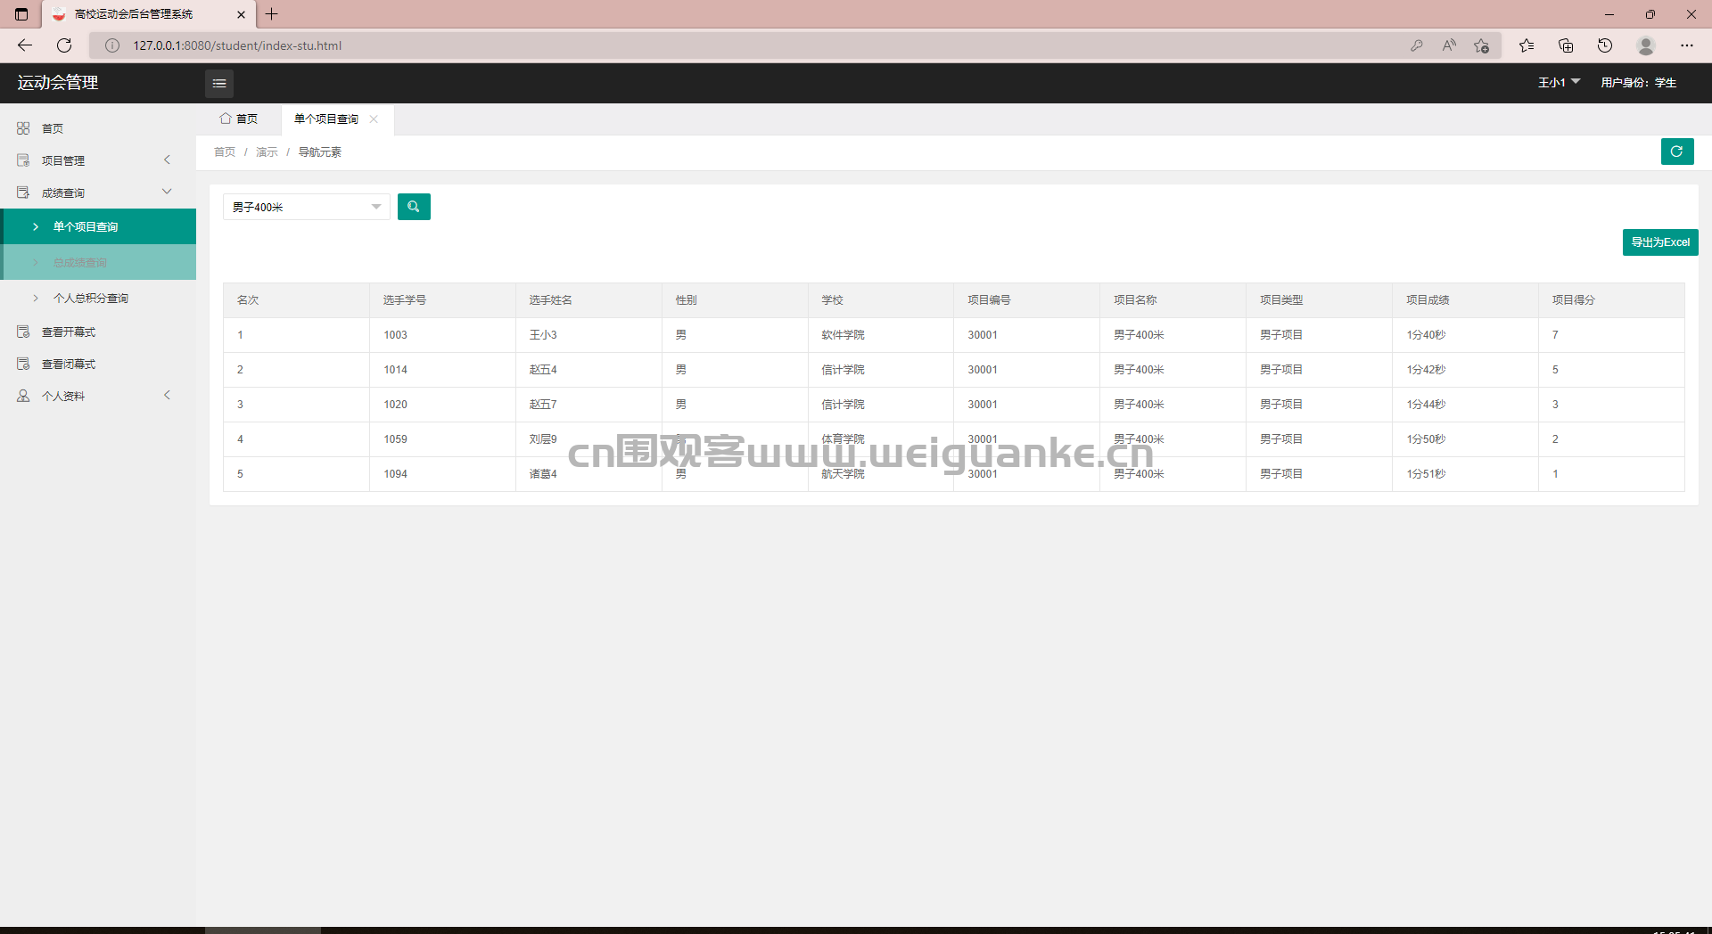Image resolution: width=1712 pixels, height=934 pixels.
Task: Click the home icon on 首页 tab
Action: pos(226,119)
